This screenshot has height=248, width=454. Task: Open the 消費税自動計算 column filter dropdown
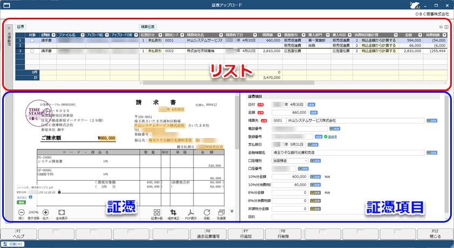(396, 35)
